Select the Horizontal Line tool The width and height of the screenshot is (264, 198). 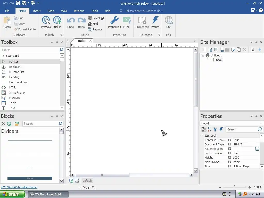click(x=30, y=82)
